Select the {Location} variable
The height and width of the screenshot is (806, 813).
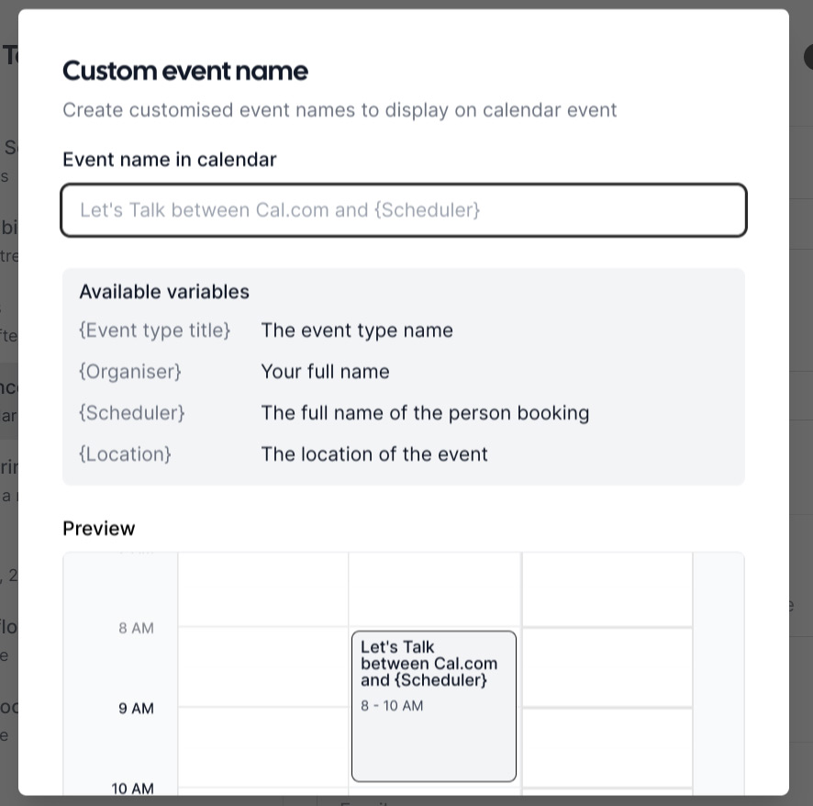pos(125,453)
